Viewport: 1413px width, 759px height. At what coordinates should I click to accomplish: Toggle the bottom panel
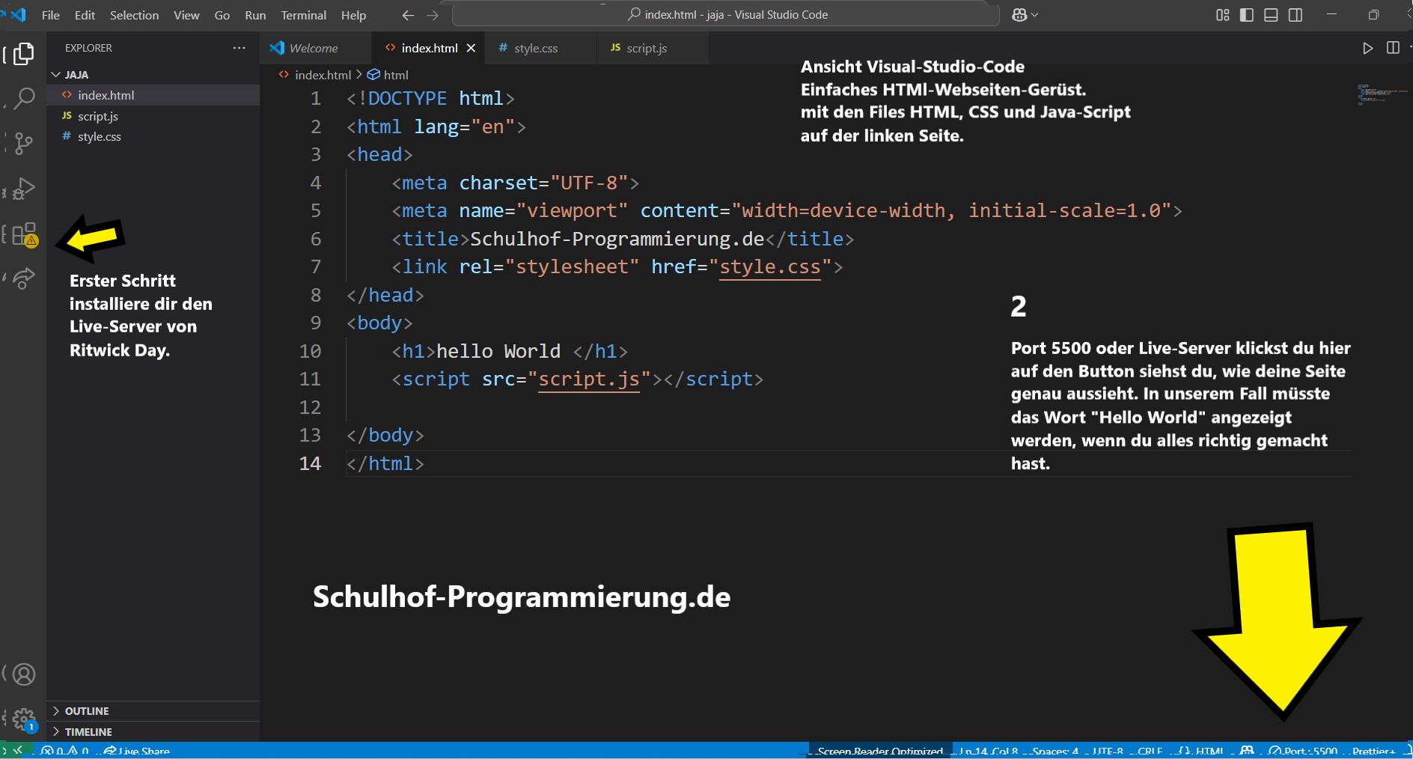click(1271, 15)
